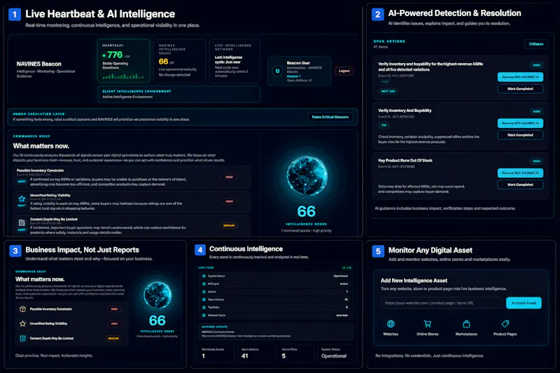The image size is (560, 373).
Task: Click the AI Engine row dot icon
Action: [204, 283]
